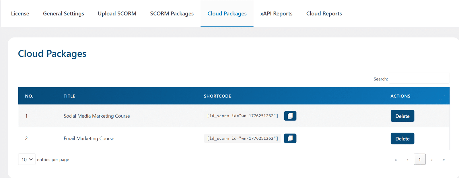This screenshot has width=459, height=178.
Task: Switch to SCORM Packages tab
Action: 172,13
